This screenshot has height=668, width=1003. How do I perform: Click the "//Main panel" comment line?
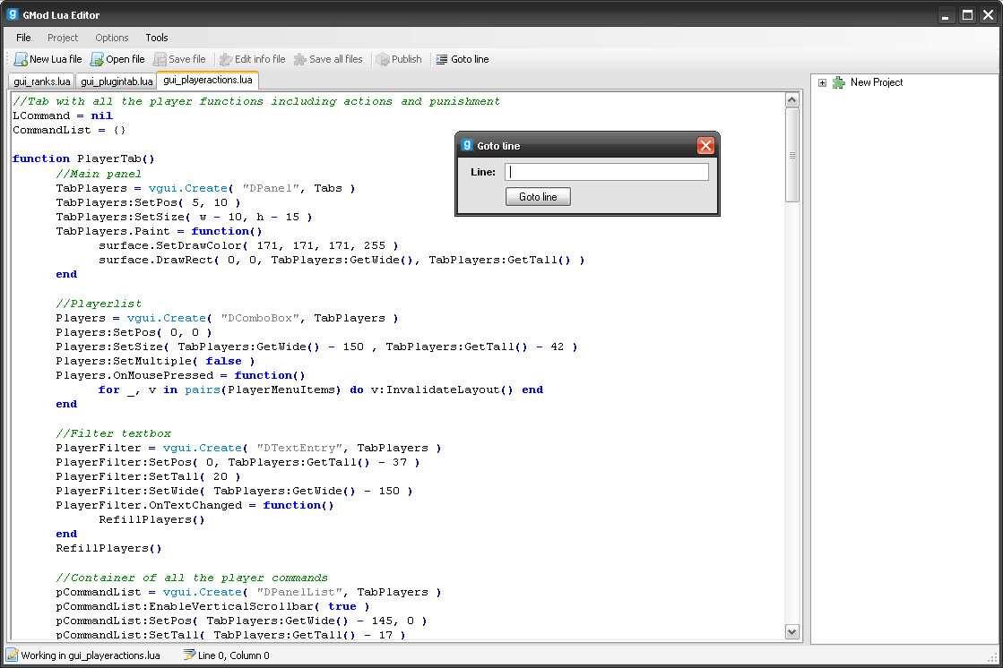coord(99,174)
